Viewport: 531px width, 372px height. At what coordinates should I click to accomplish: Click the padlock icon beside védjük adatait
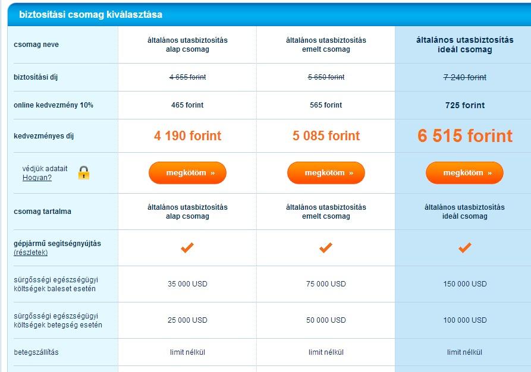coord(84,173)
